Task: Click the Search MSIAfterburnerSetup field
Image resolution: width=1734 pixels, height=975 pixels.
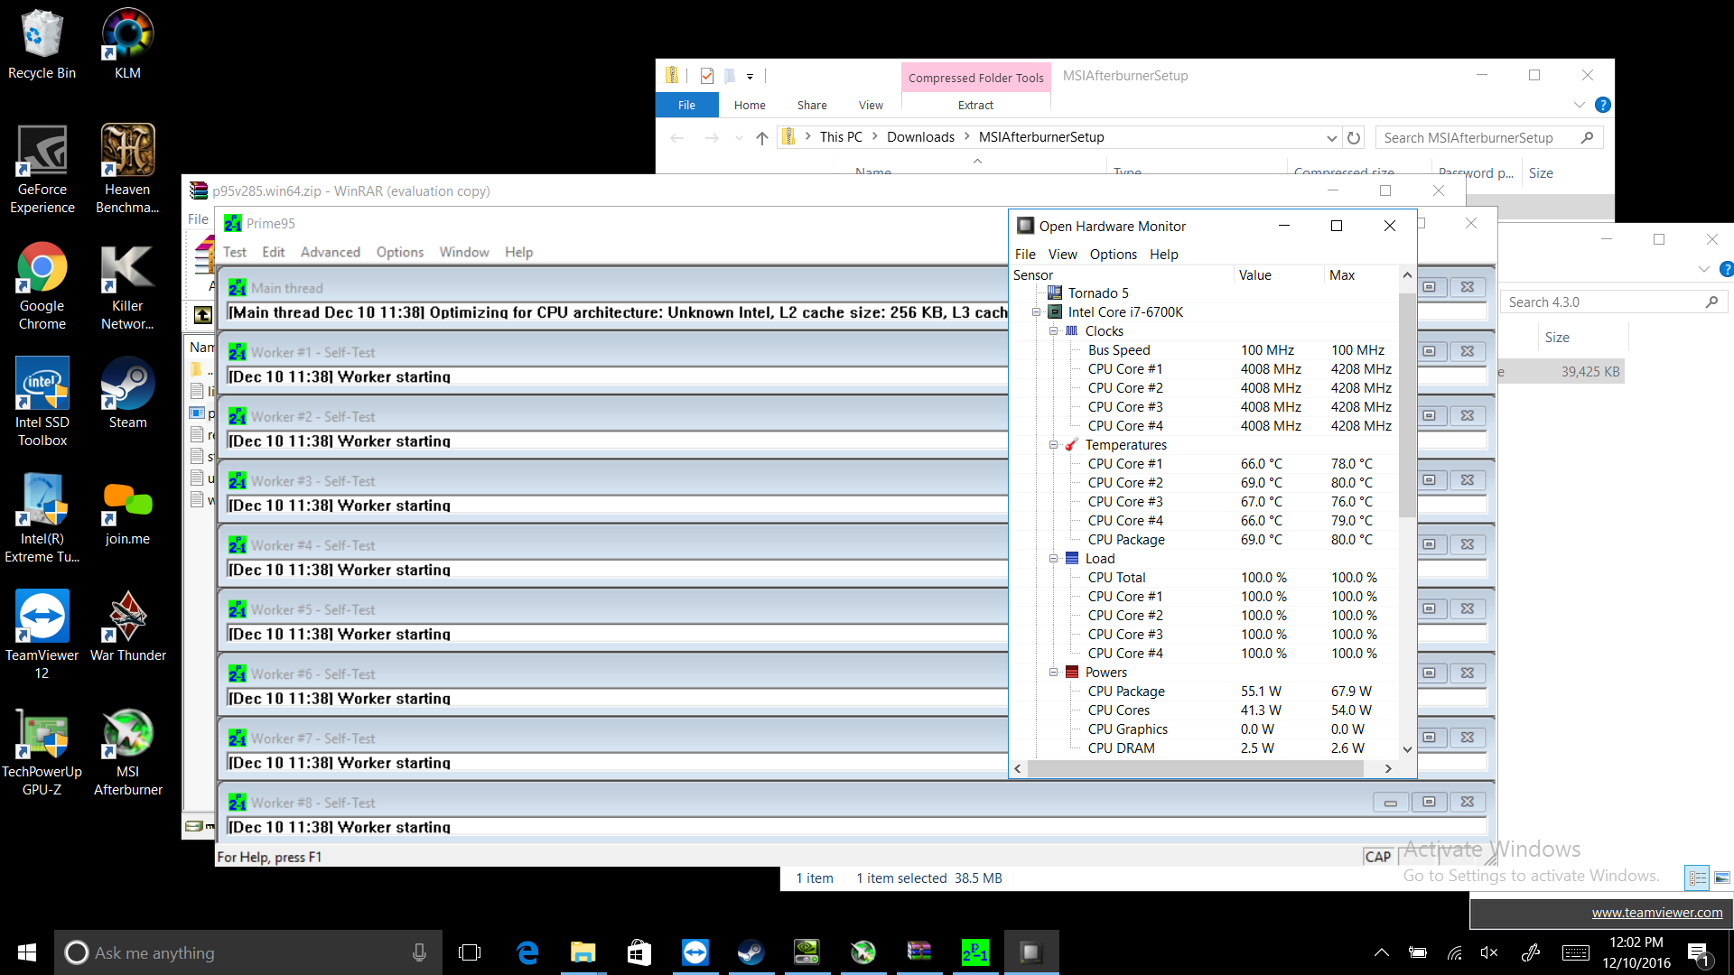Action: (x=1488, y=137)
